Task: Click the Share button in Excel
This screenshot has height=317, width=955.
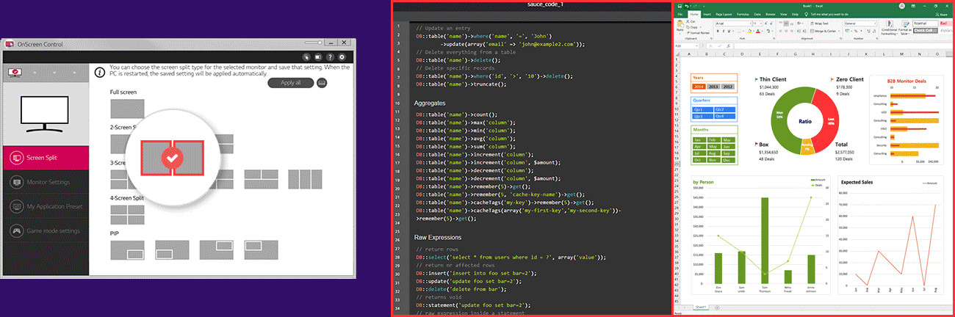Action: click(x=940, y=15)
